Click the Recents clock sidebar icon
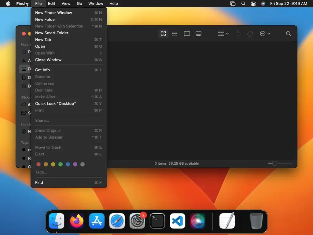 click(x=24, y=52)
